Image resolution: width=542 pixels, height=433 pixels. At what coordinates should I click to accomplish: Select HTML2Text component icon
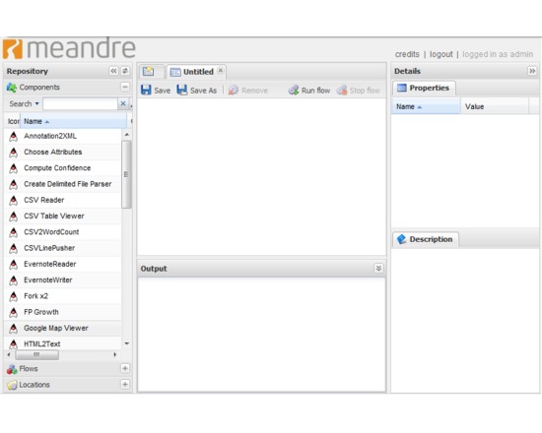pyautogui.click(x=14, y=343)
